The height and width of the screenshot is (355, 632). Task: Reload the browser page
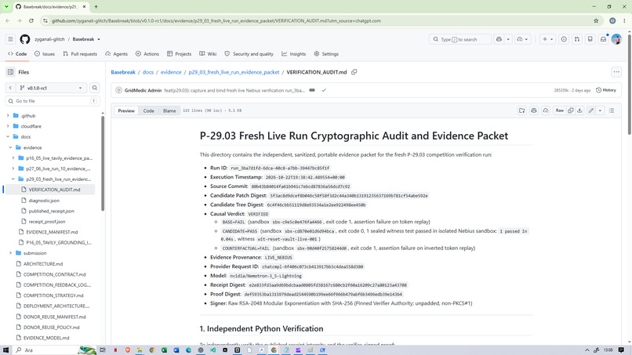pos(31,20)
